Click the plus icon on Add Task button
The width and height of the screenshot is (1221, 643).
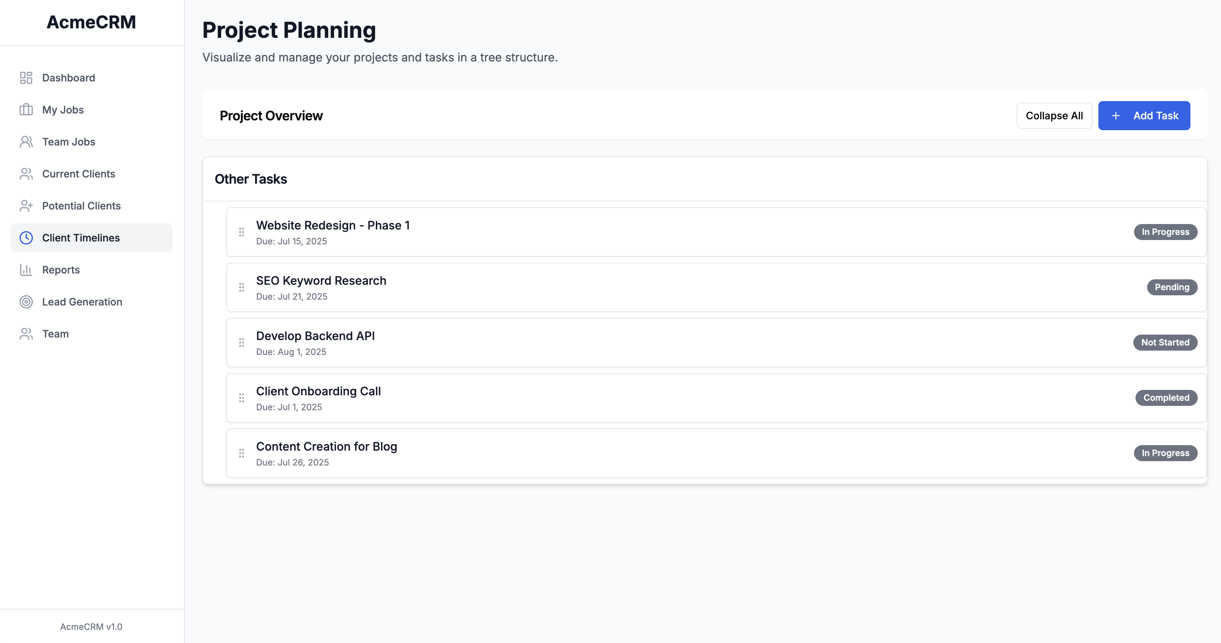[1116, 116]
